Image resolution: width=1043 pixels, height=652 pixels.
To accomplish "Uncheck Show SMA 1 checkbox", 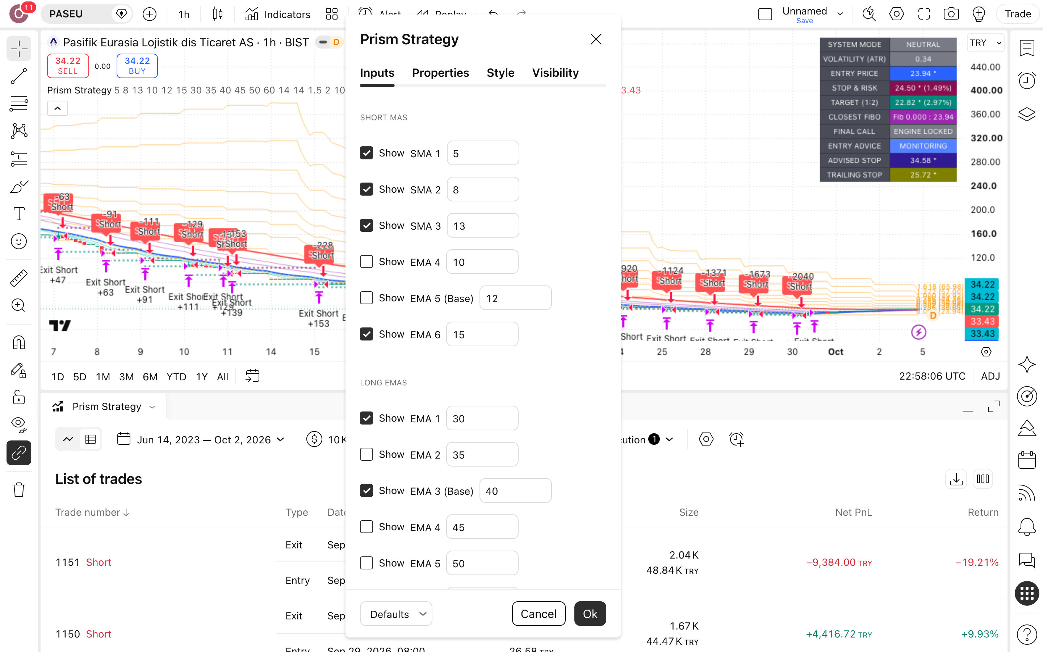I will tap(366, 153).
